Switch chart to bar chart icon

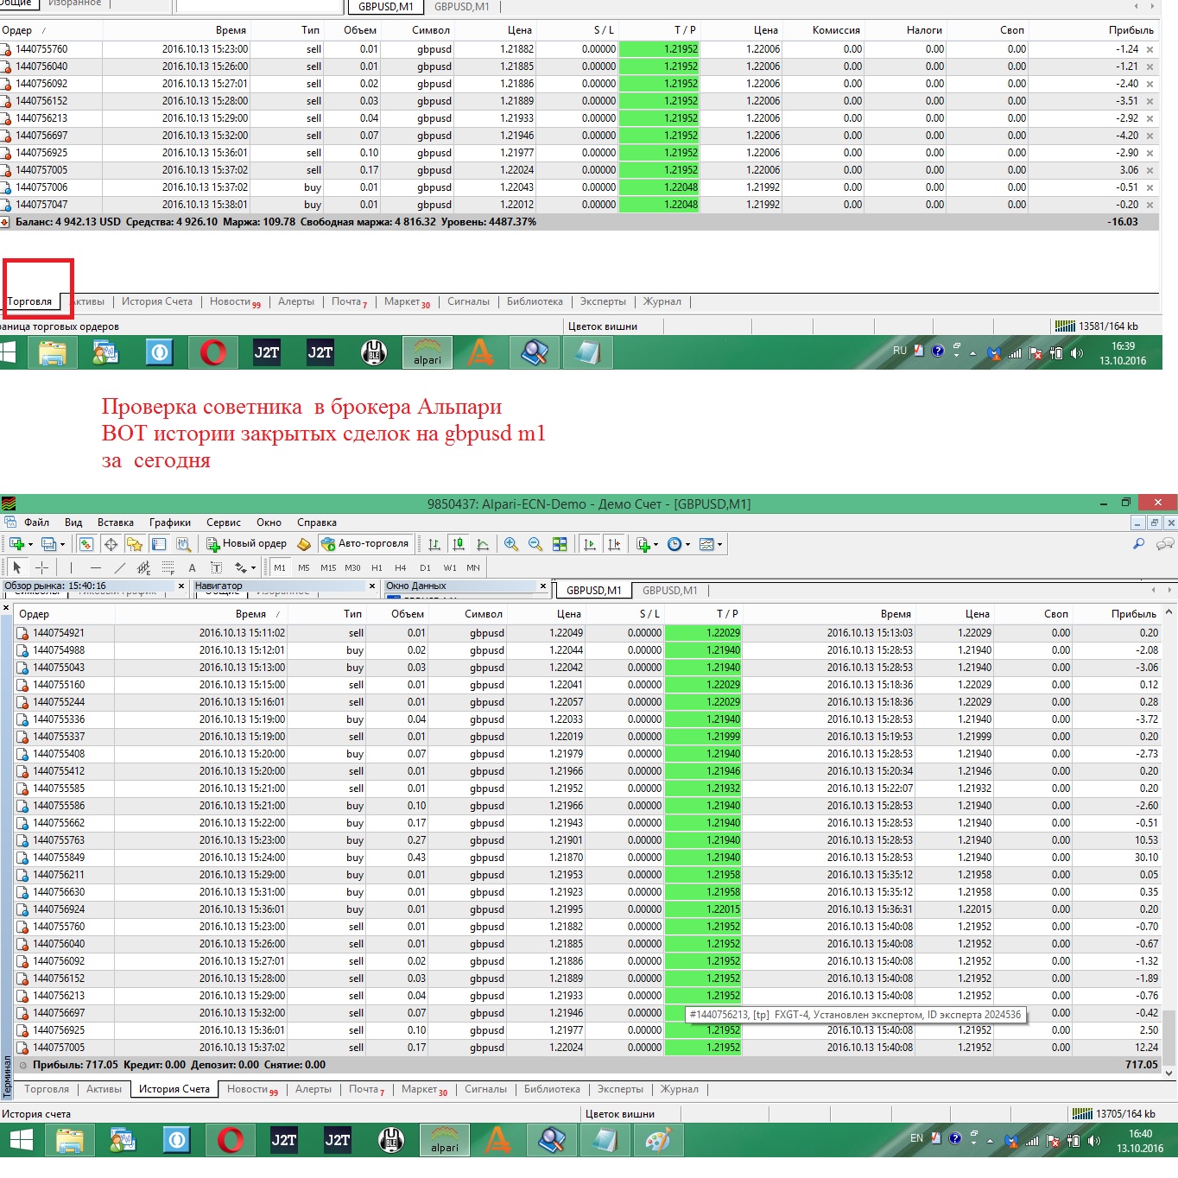434,544
